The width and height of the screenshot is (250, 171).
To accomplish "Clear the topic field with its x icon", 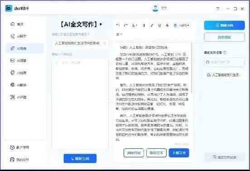I will pos(105,43).
